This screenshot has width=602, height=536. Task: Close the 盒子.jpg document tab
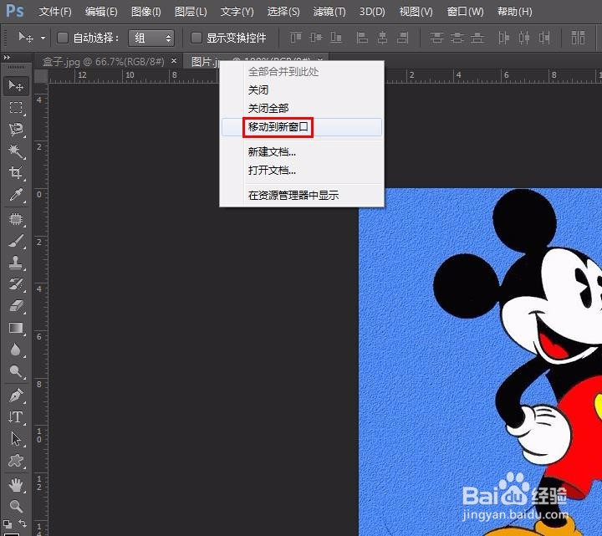click(x=174, y=61)
